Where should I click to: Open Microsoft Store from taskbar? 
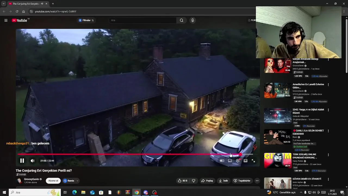[101, 192]
